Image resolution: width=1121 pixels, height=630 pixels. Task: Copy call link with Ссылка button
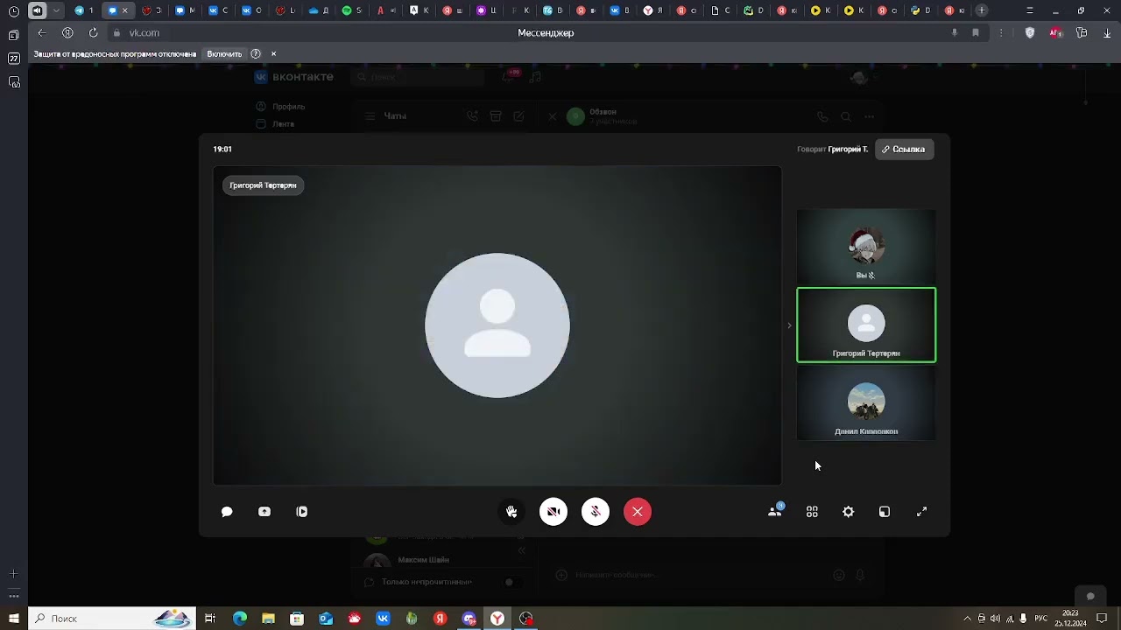904,150
